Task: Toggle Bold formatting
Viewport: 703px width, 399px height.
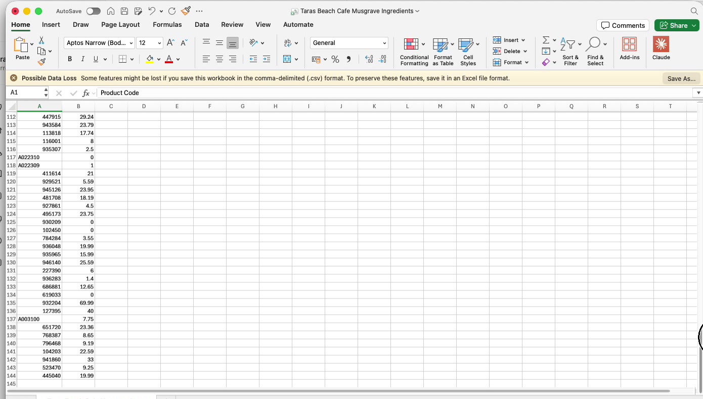Action: 70,59
